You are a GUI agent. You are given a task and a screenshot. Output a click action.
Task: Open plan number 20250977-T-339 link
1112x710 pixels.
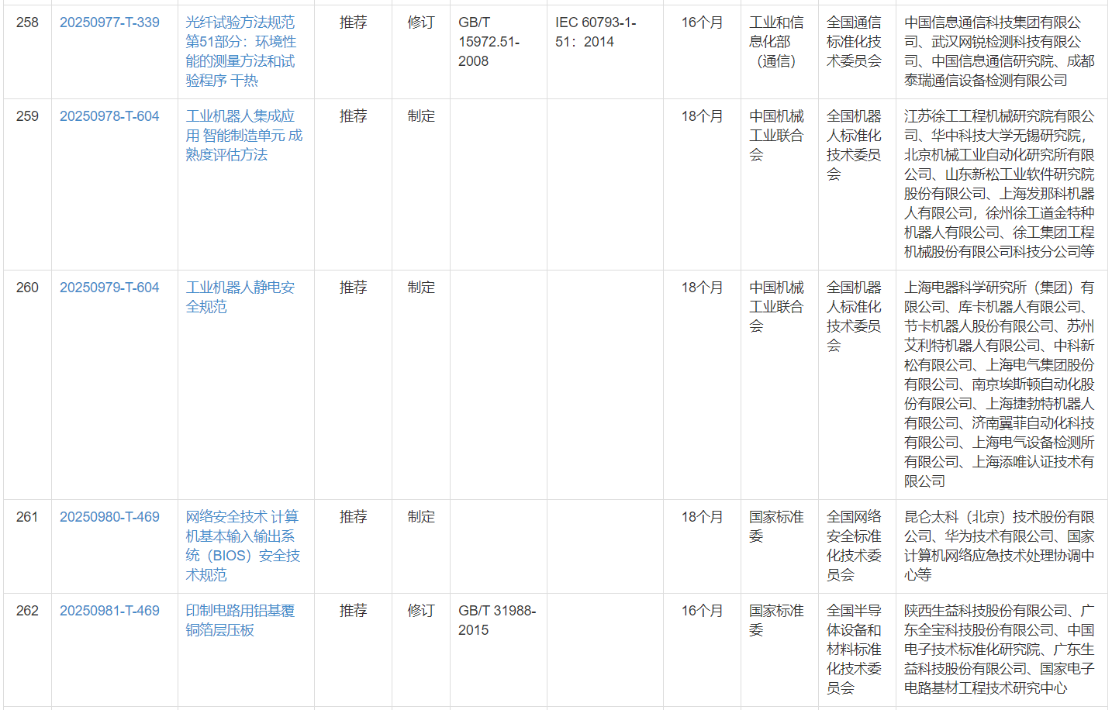point(109,22)
